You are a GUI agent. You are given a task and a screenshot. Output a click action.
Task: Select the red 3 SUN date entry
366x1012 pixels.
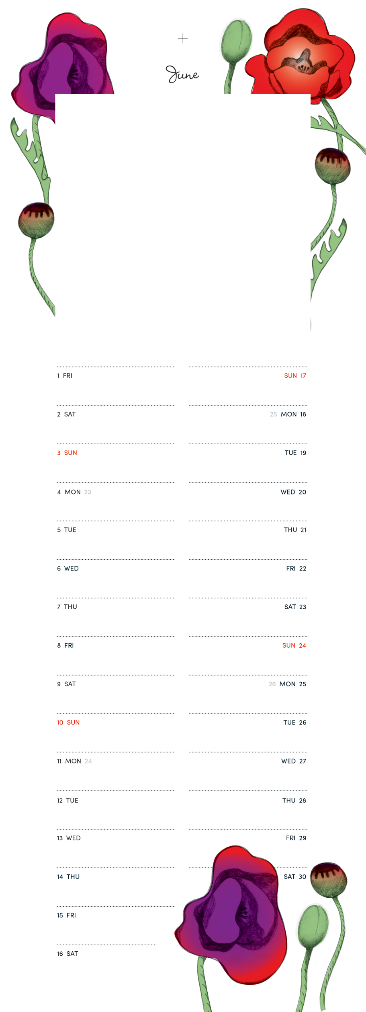click(67, 453)
